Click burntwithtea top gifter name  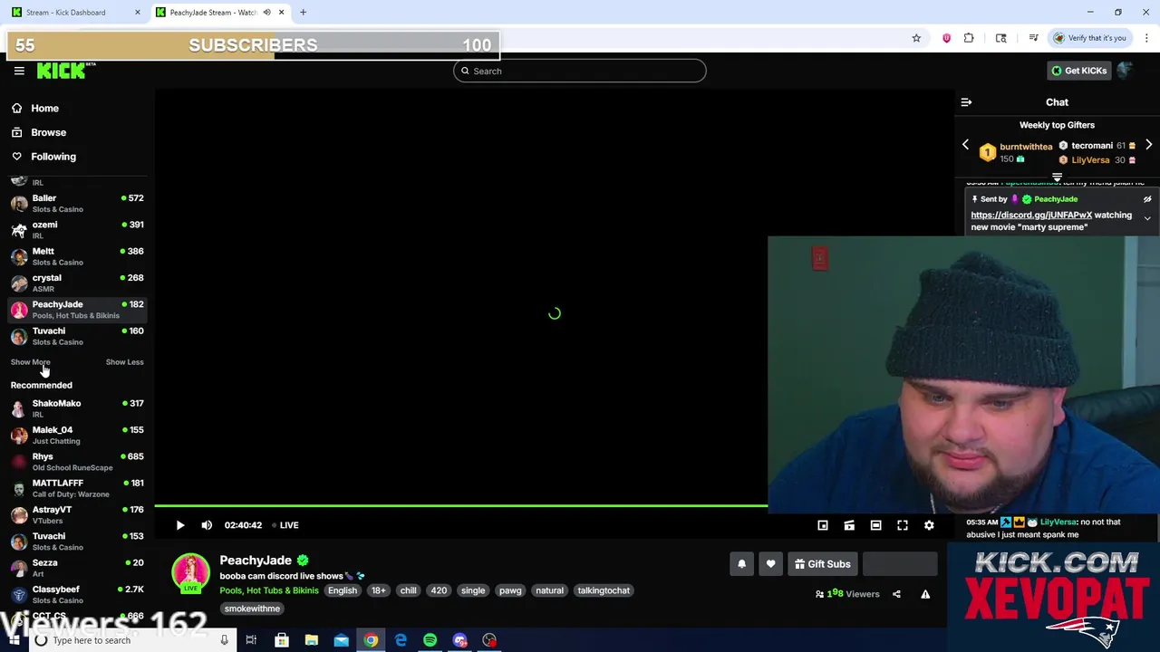1026,147
